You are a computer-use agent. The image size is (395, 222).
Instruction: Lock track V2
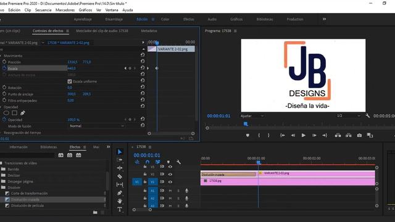145,174
